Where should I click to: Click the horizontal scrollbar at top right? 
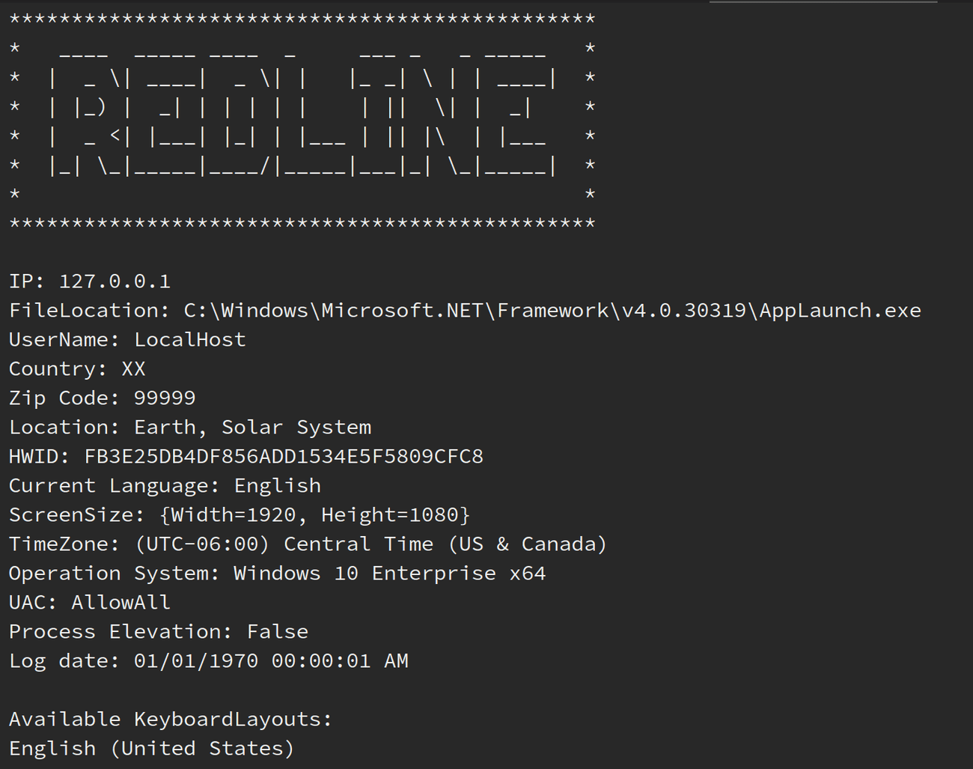coord(823,4)
